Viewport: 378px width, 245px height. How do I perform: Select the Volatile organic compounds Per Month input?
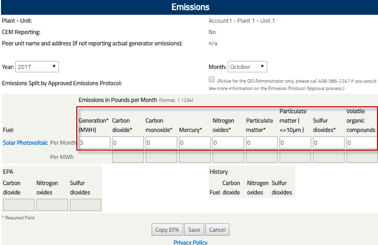[362, 143]
